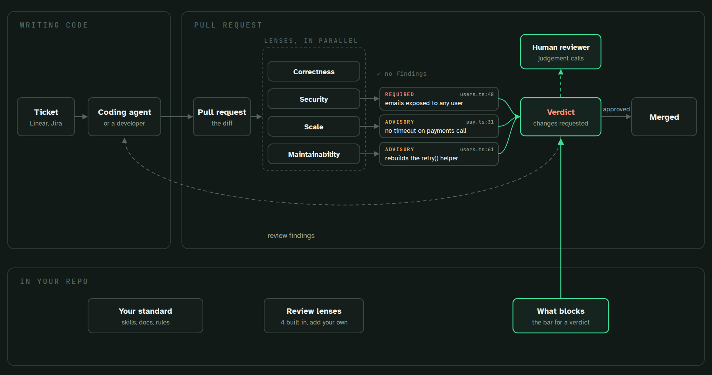
Task: Open the REQUIRED finding, emails exposed to any user
Action: click(x=439, y=99)
